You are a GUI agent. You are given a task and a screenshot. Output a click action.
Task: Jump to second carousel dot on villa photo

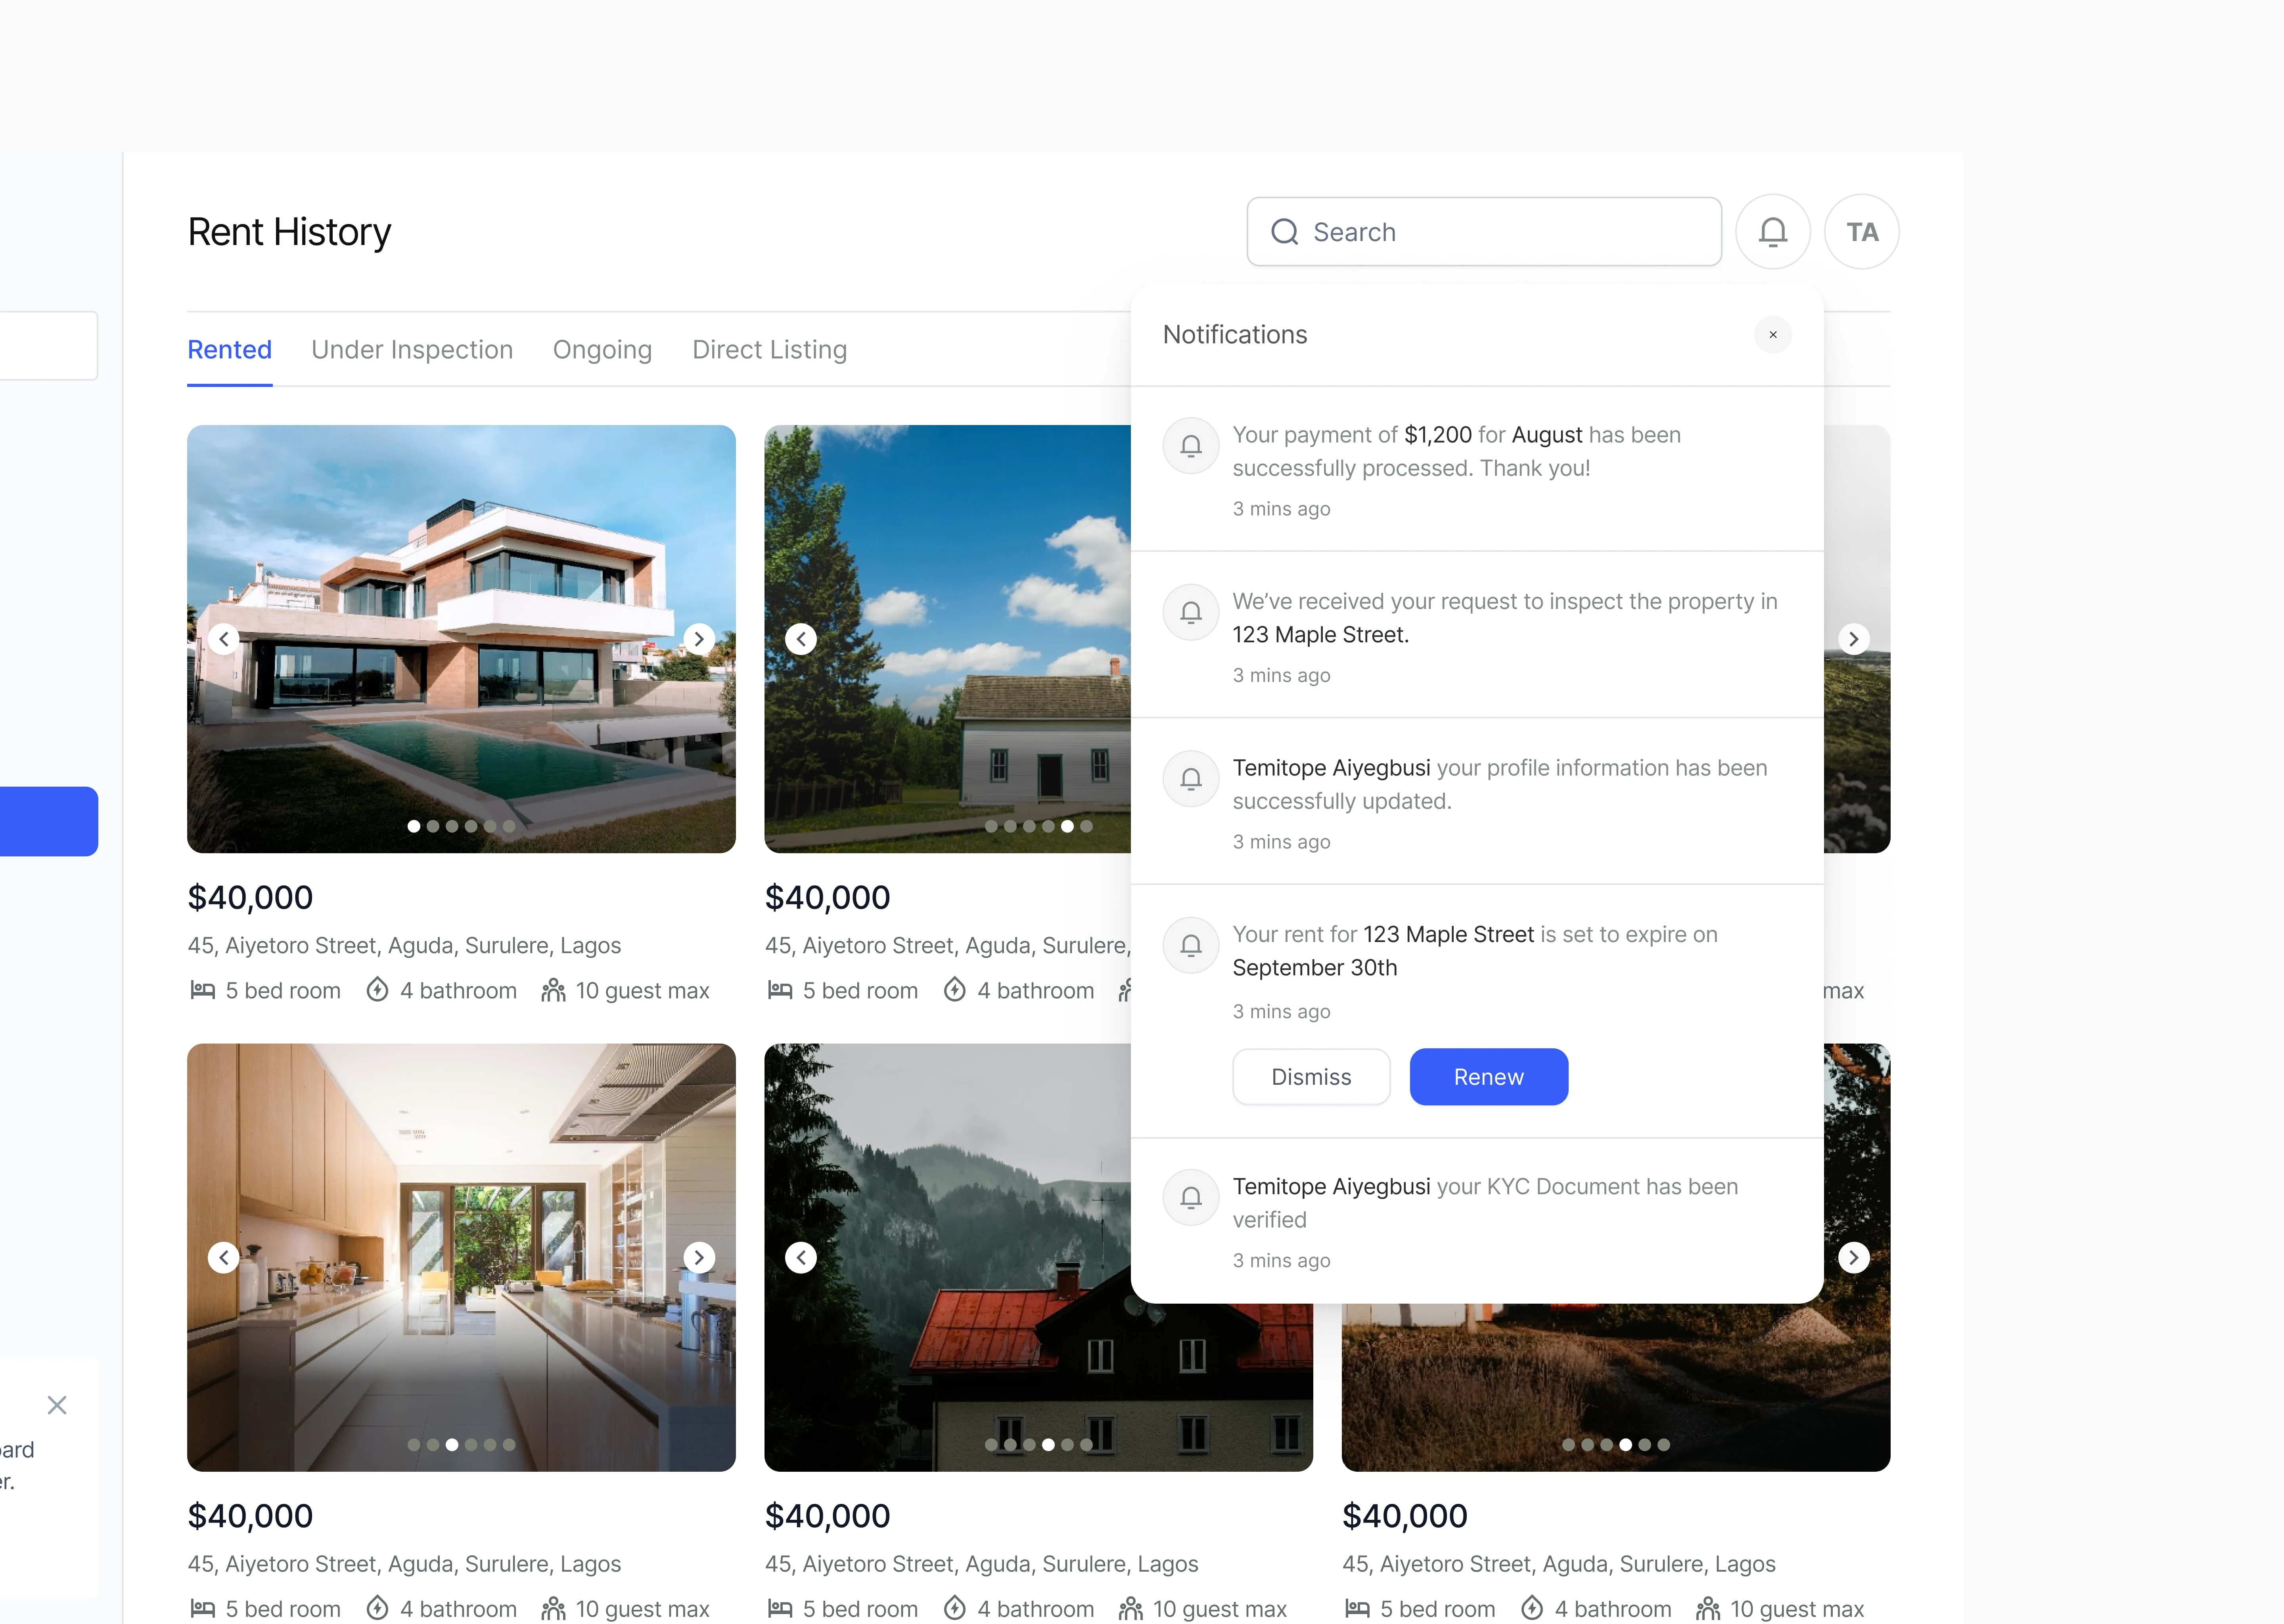pos(433,826)
